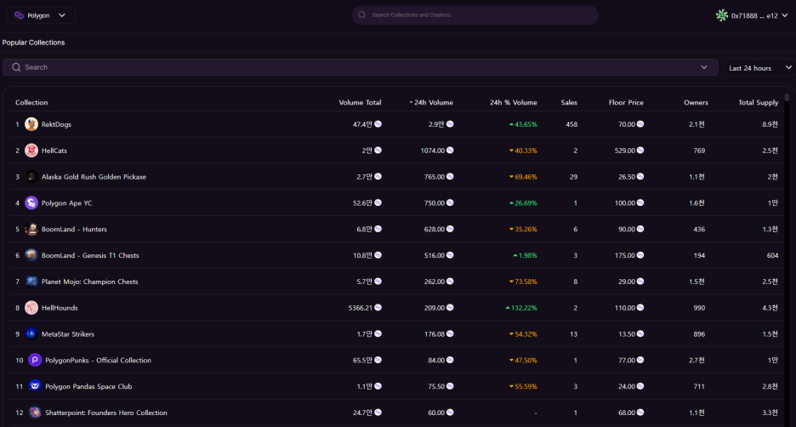The width and height of the screenshot is (796, 427).
Task: Open the wallet 0x71888...e12 account menu
Action: (752, 16)
